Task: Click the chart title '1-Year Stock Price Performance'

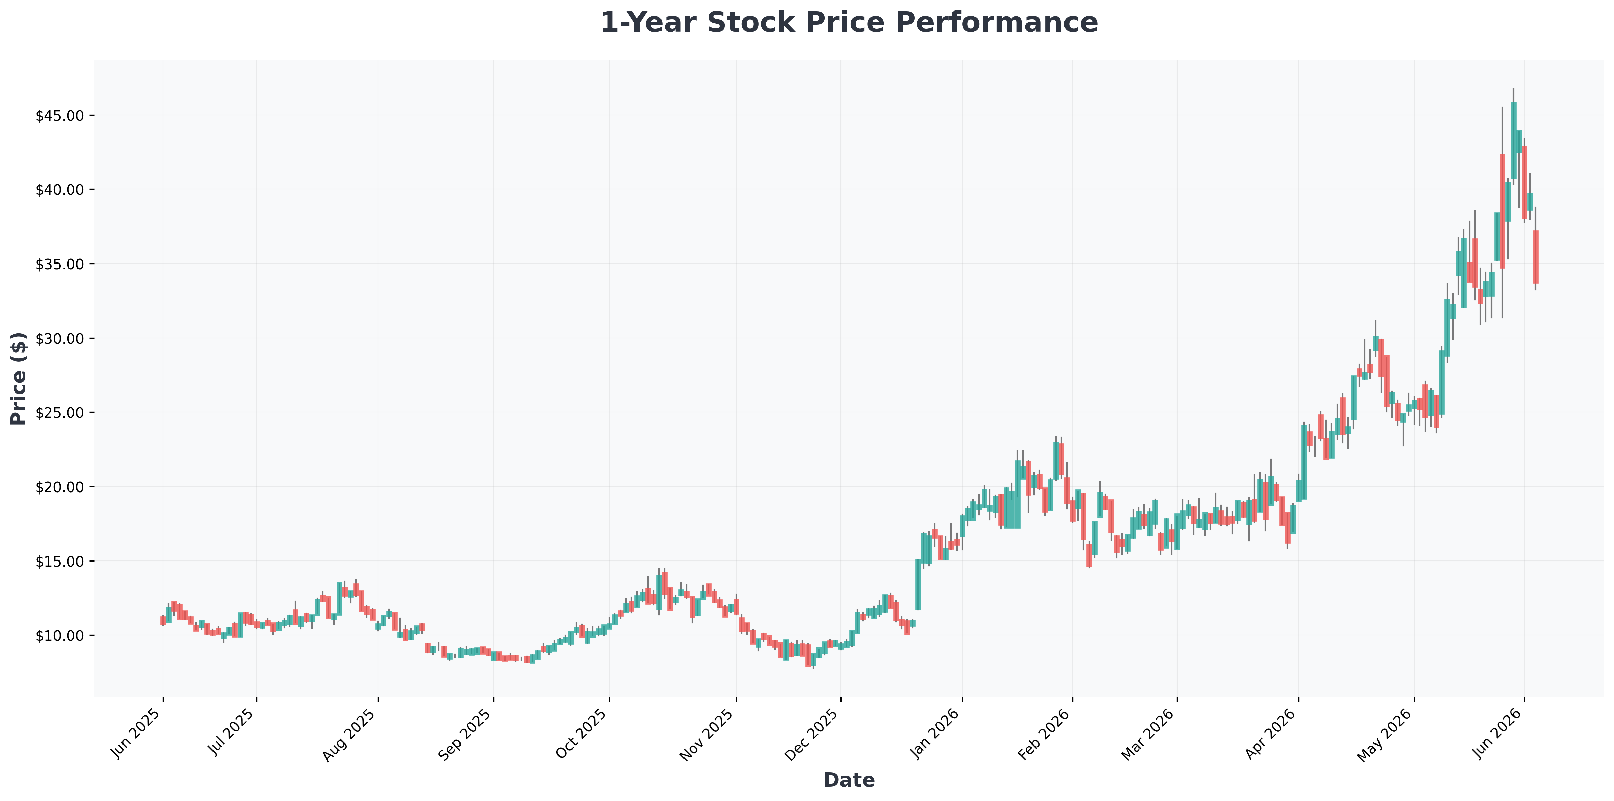Action: click(x=849, y=23)
